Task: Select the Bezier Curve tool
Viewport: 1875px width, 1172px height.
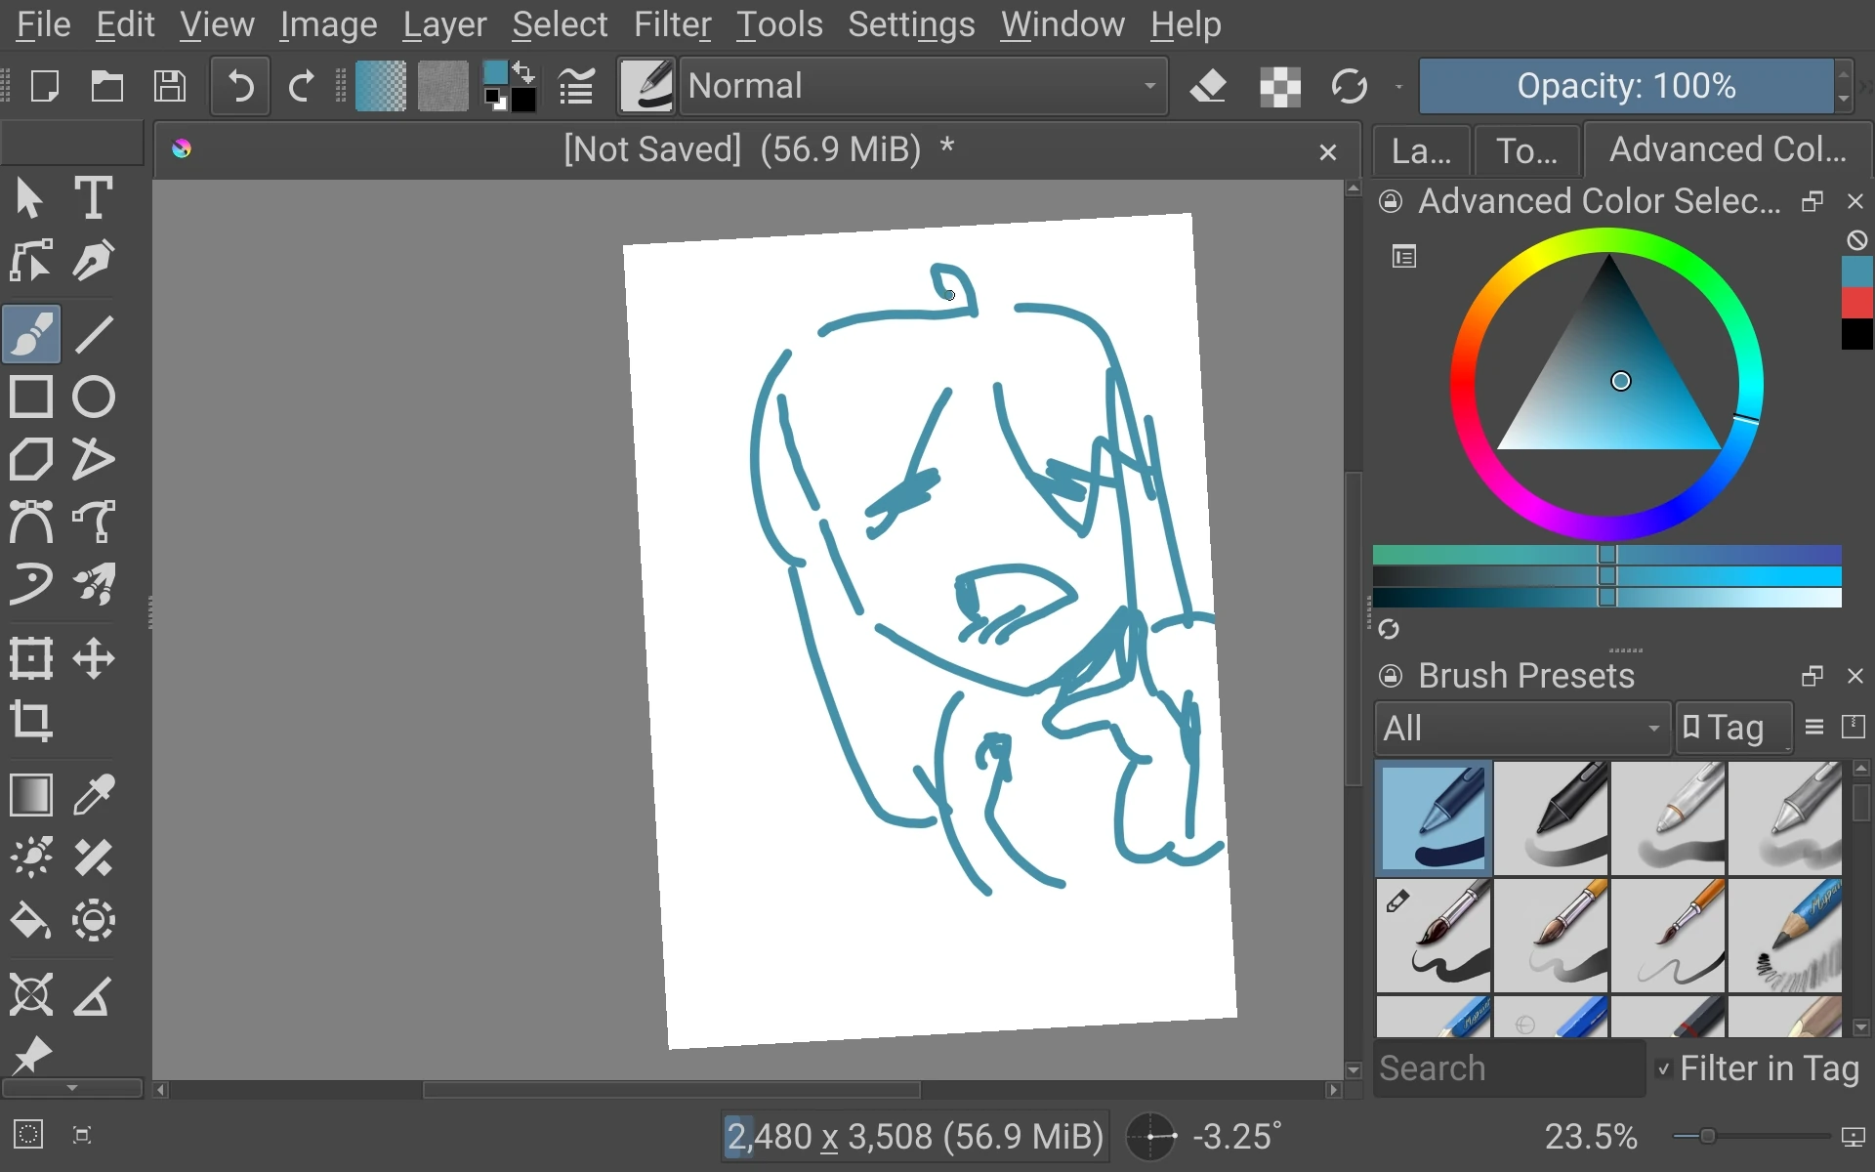Action: pos(32,522)
